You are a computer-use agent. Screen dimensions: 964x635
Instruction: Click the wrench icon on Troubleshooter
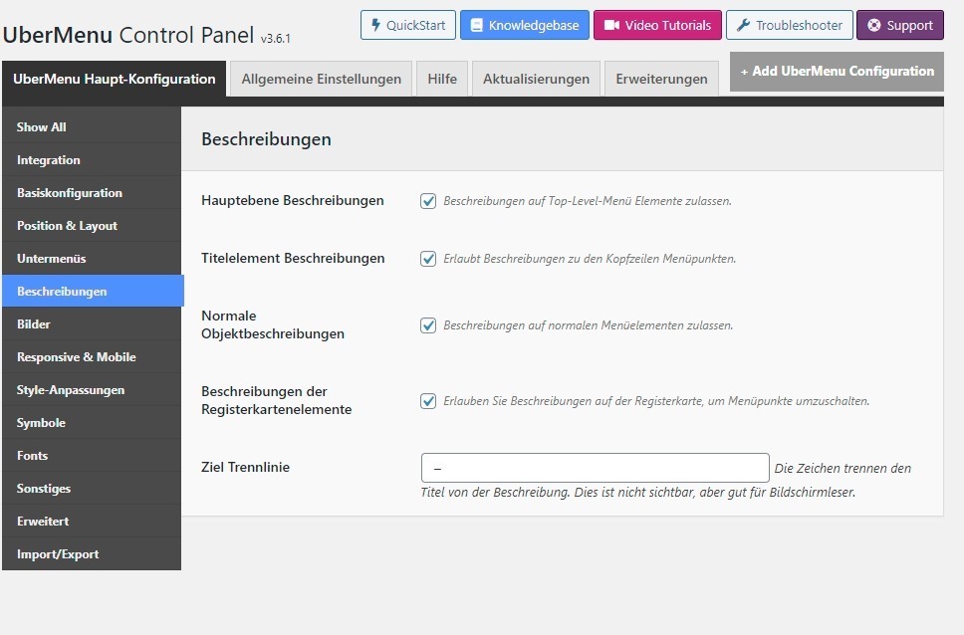[x=743, y=25]
